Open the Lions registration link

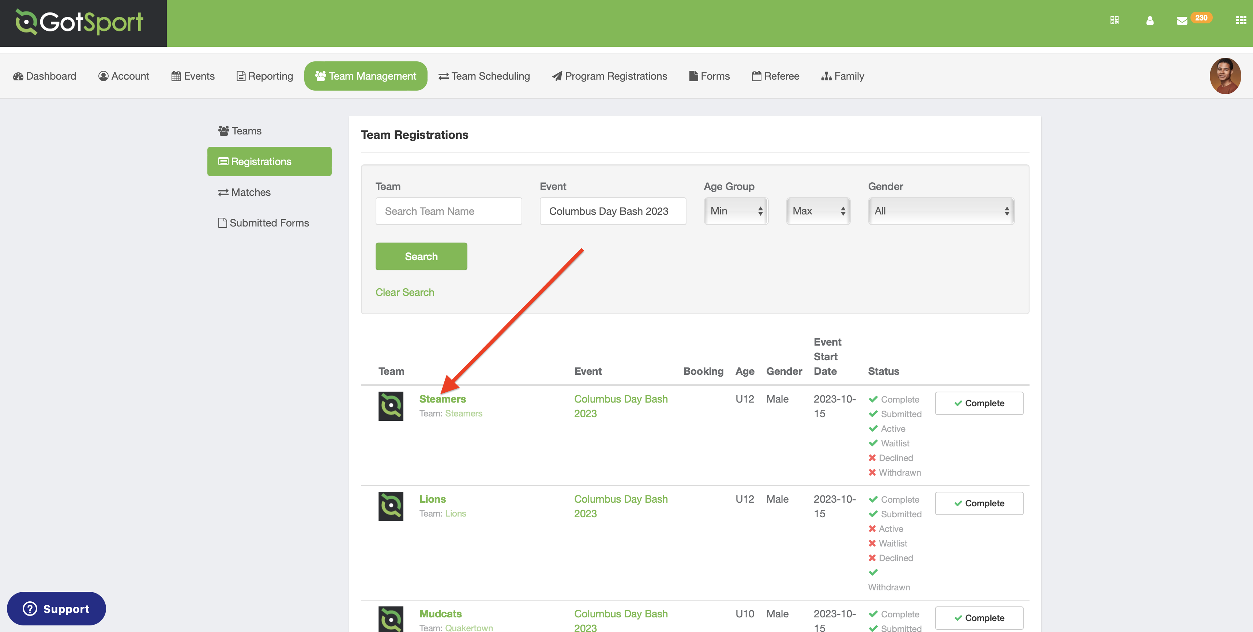point(432,499)
